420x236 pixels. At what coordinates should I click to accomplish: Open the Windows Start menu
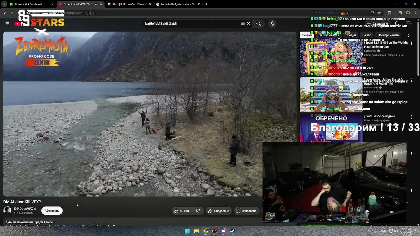click(x=187, y=231)
